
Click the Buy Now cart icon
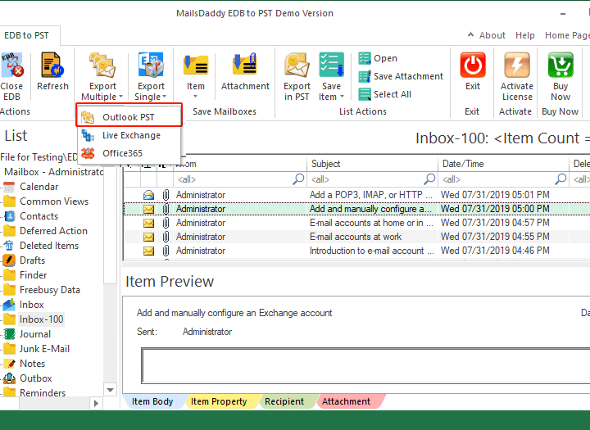click(560, 65)
